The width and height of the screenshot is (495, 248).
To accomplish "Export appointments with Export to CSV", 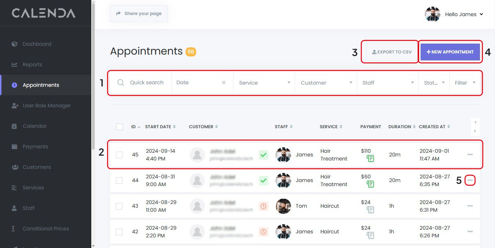I will coord(392,52).
